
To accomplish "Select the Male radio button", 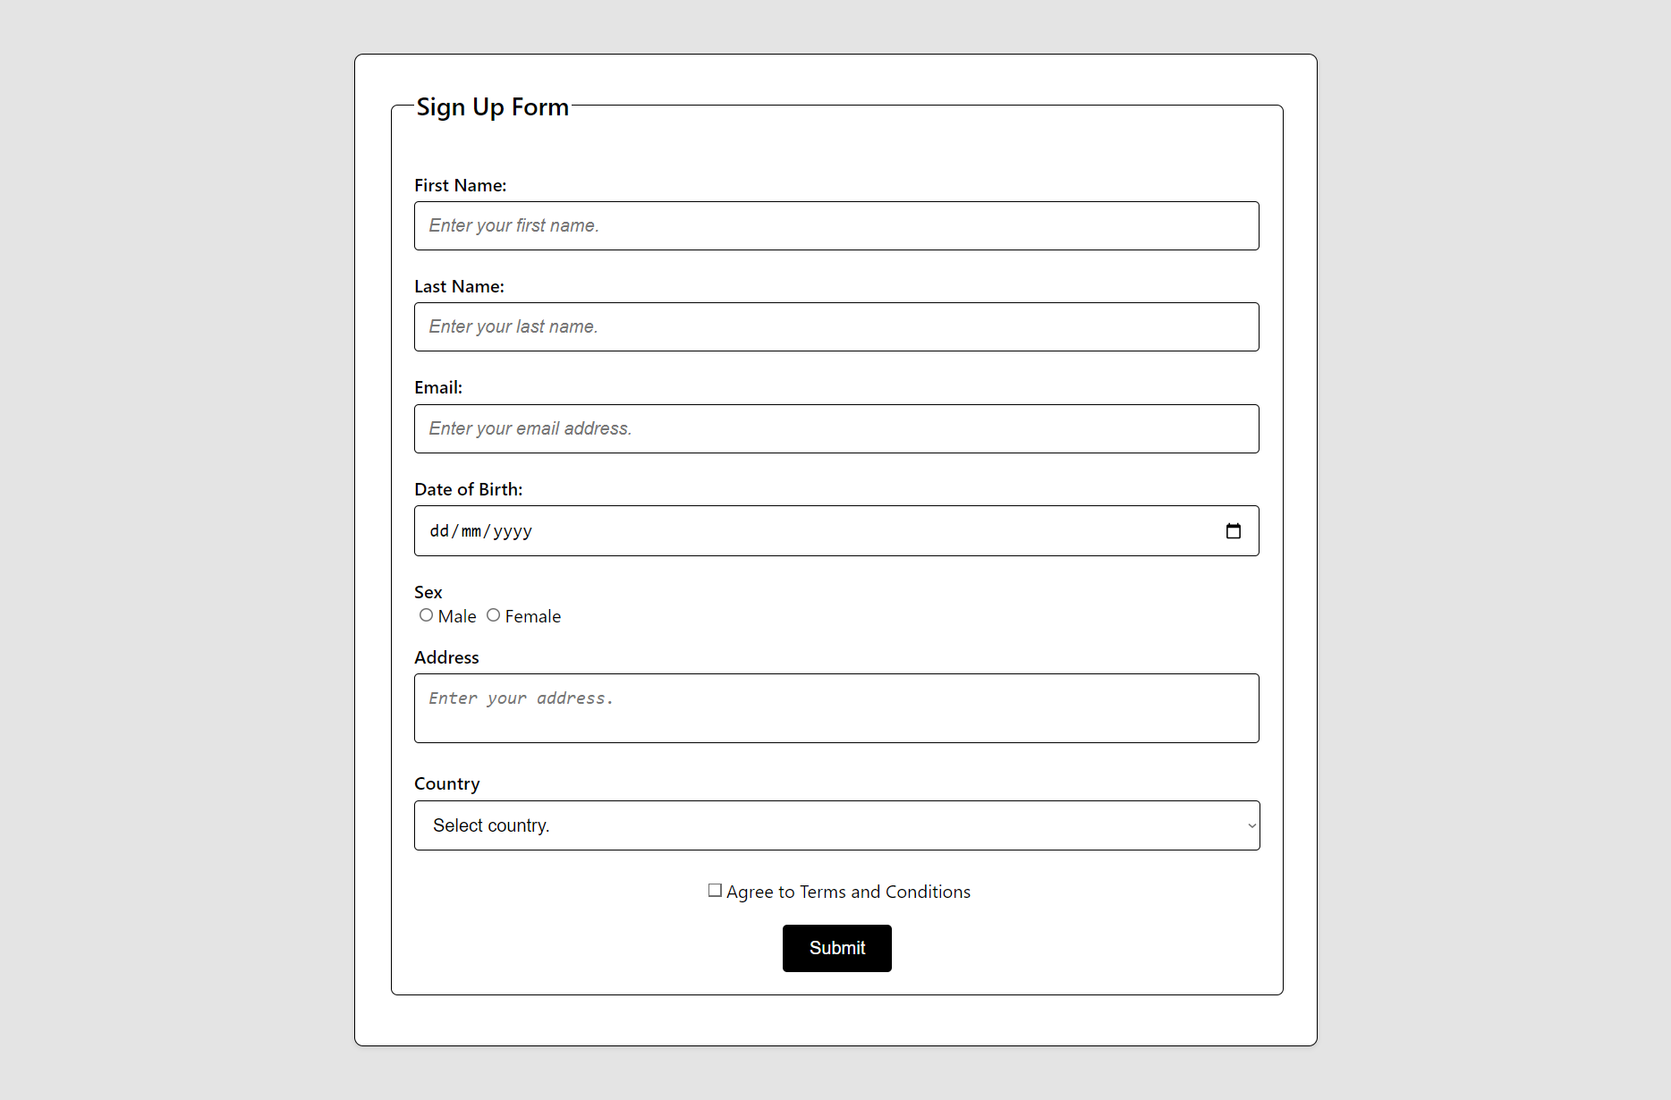I will (427, 615).
